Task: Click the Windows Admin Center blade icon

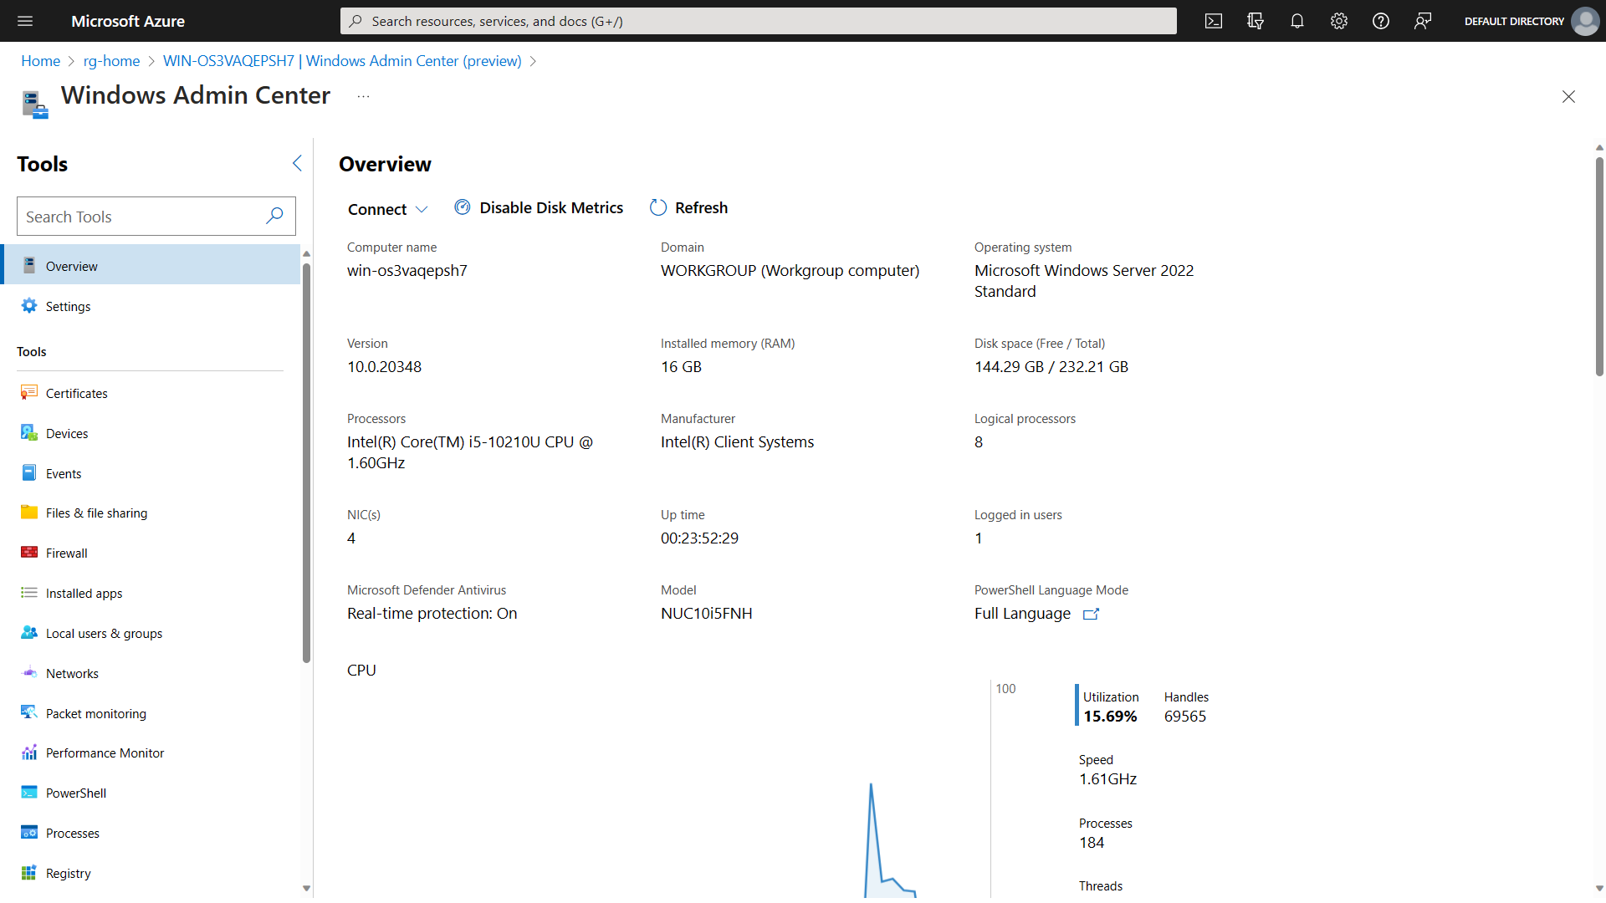Action: point(34,105)
